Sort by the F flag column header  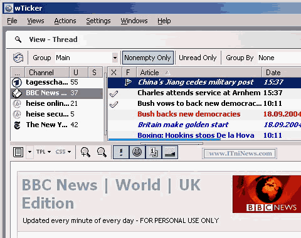coord(129,73)
